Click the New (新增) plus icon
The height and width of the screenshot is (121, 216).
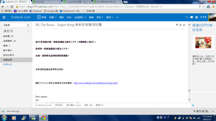coord(39,17)
